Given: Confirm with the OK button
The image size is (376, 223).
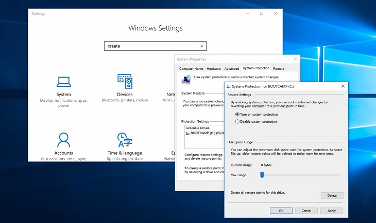Looking at the screenshot, I should tap(281, 211).
